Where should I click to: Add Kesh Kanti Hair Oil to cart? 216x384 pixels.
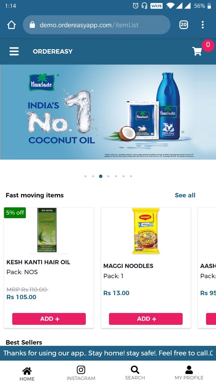coord(49,319)
